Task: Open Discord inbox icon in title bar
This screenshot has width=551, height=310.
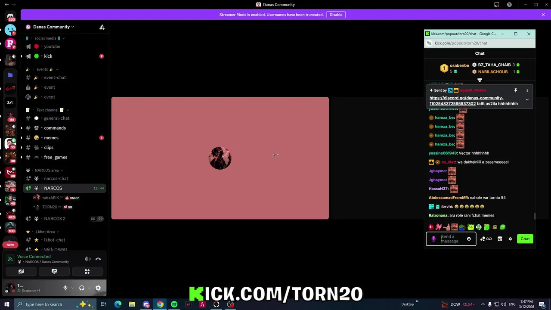Action: (x=497, y=5)
